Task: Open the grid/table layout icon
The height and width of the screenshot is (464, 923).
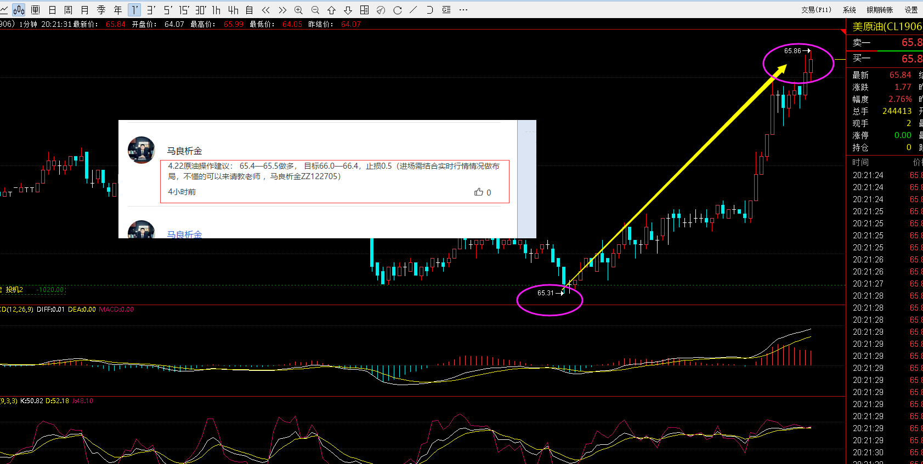Action: coord(365,10)
